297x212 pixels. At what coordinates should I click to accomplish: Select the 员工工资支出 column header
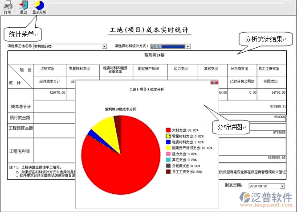click(x=269, y=69)
